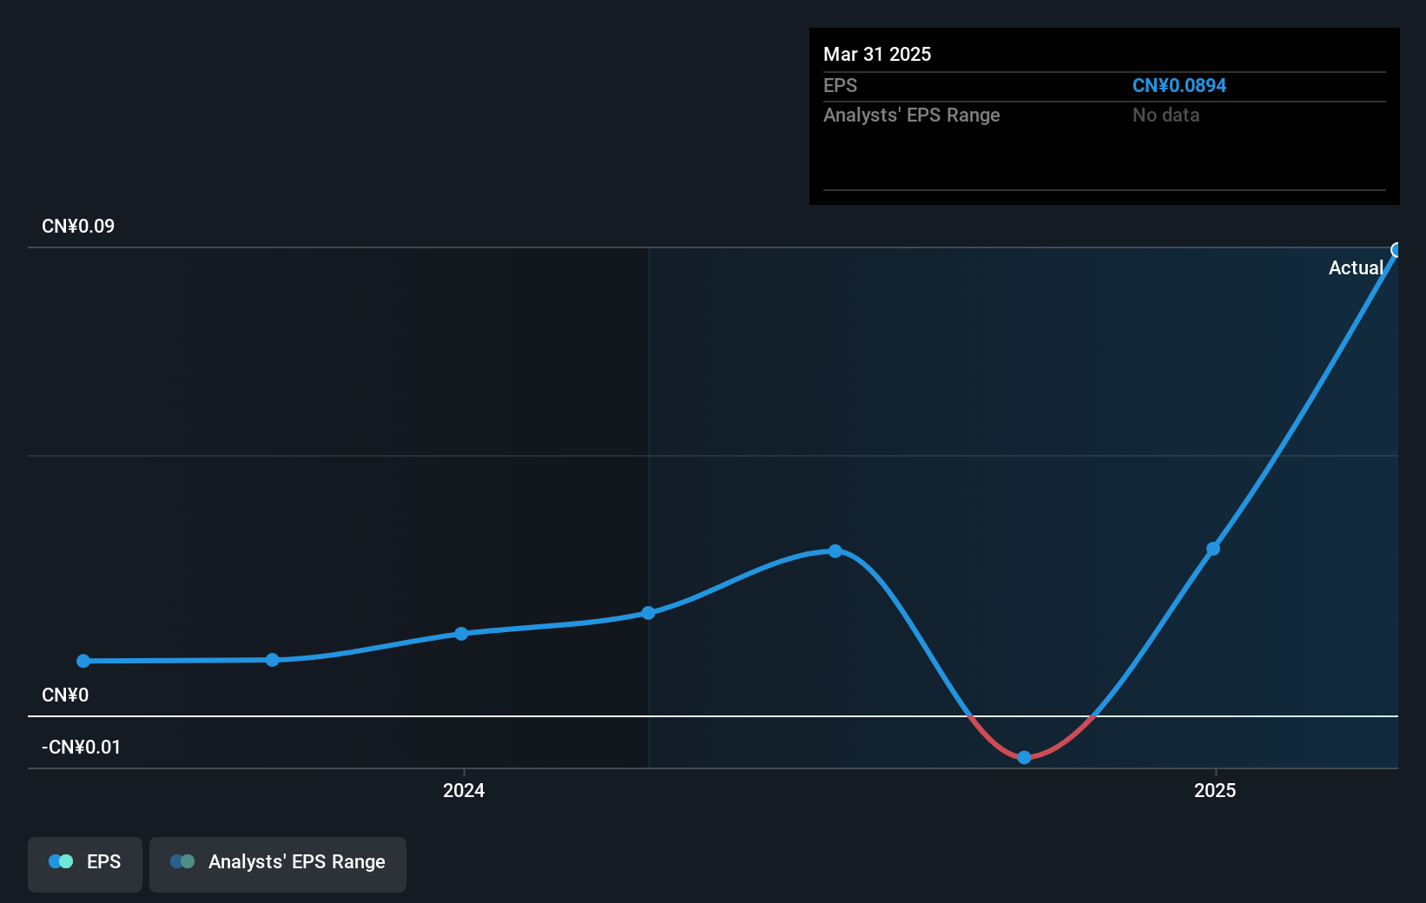
Task: Select the EPS data point above 2024 tick
Action: [x=461, y=634]
